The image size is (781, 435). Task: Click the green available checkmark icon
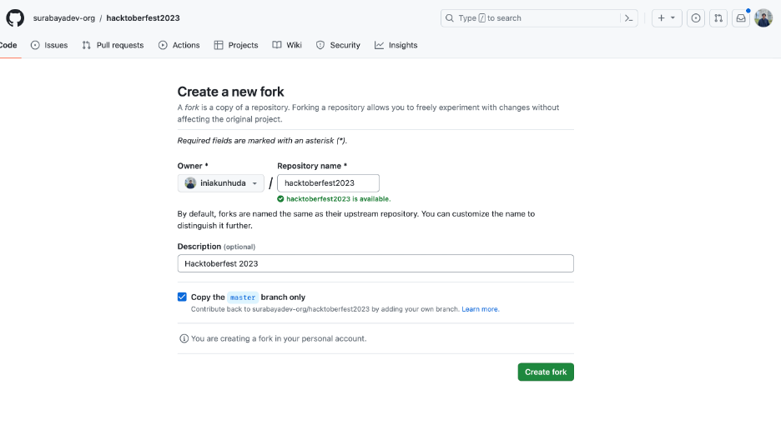pyautogui.click(x=280, y=199)
